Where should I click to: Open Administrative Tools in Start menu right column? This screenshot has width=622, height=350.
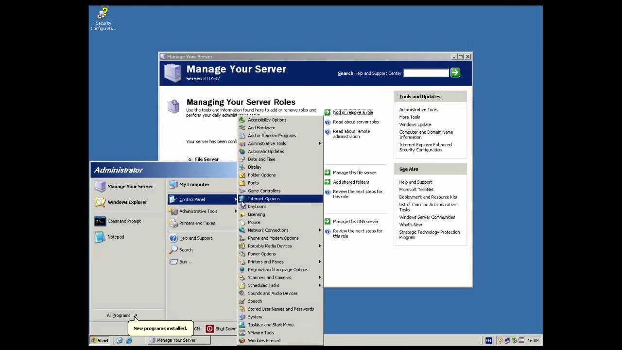click(x=203, y=211)
